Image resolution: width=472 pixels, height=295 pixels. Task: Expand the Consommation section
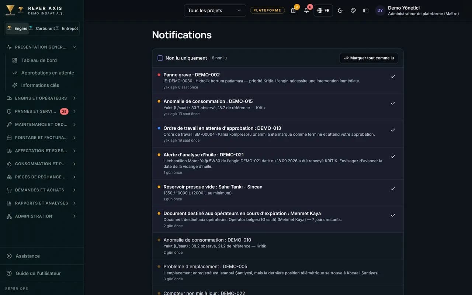tap(42, 164)
